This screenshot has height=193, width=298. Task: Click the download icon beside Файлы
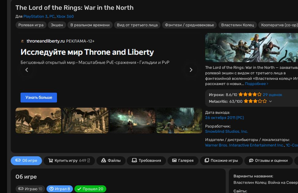[104, 160]
